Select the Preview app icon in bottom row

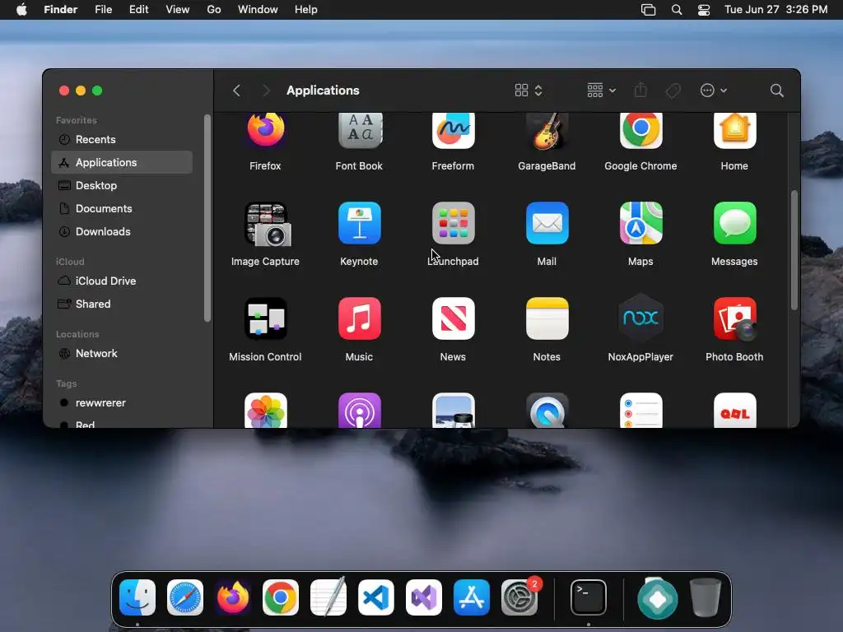pyautogui.click(x=454, y=411)
